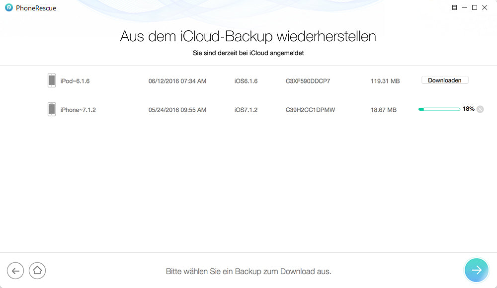The height and width of the screenshot is (288, 497).
Task: Click the iPhone~7.1.2 device icon
Action: point(51,109)
